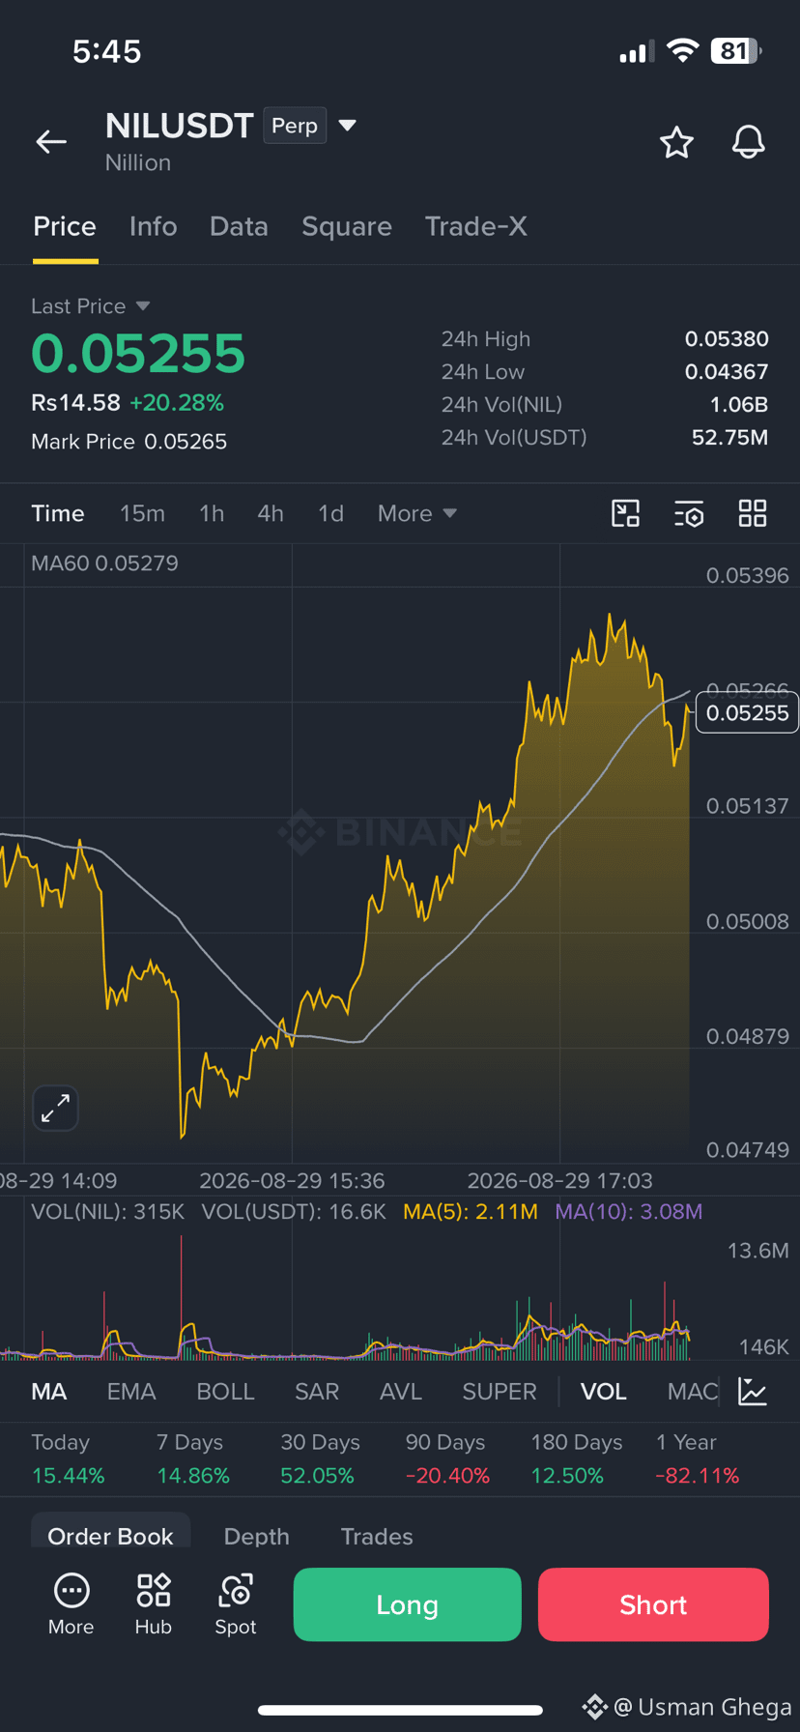Screen dimensions: 800x1732
Task: Open the multi-chart grid layout icon
Action: pos(753,513)
